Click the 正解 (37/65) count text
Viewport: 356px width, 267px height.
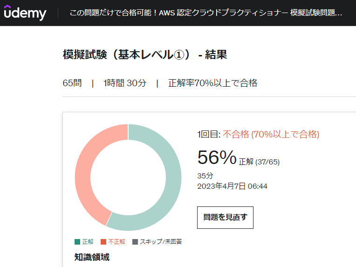point(259,162)
